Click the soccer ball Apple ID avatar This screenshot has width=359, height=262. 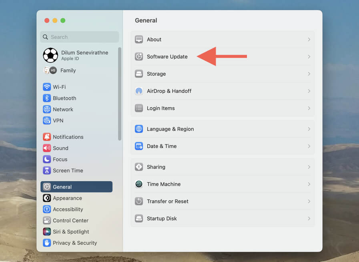(x=50, y=55)
